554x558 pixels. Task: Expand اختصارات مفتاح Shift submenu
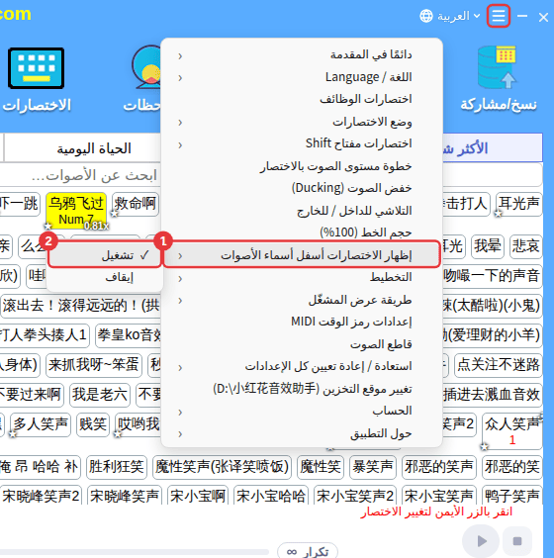302,143
